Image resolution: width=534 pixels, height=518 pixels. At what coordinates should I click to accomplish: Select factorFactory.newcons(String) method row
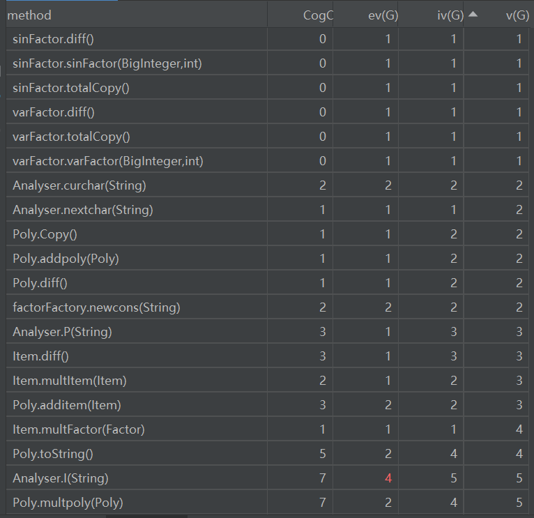click(x=96, y=307)
